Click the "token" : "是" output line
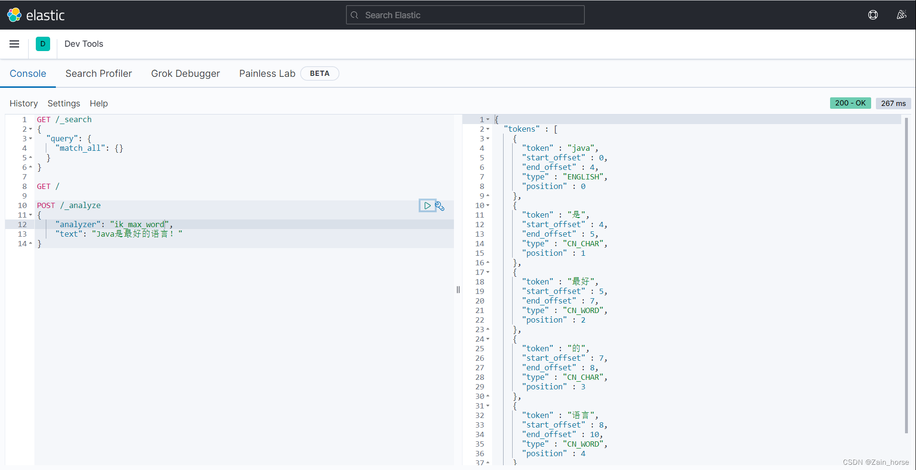This screenshot has height=470, width=916. (x=556, y=215)
